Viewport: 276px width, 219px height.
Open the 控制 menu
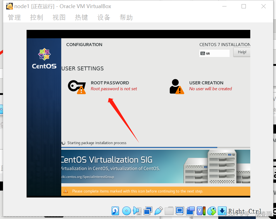pyautogui.click(x=37, y=17)
